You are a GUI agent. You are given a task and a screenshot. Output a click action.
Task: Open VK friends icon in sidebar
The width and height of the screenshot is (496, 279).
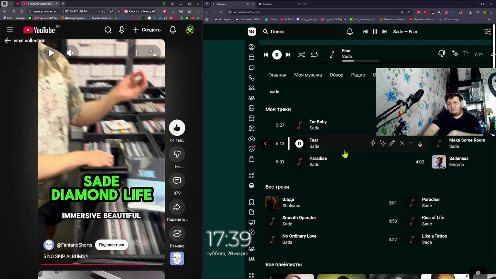tap(251, 88)
